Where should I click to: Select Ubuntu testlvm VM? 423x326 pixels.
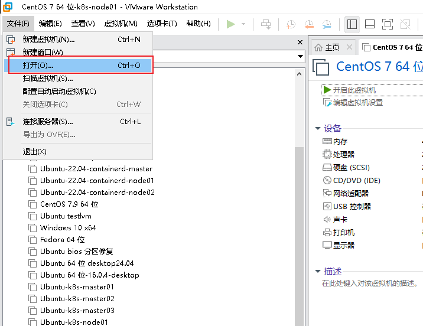pos(60,216)
